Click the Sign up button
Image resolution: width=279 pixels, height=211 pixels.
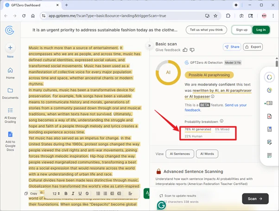241,30
